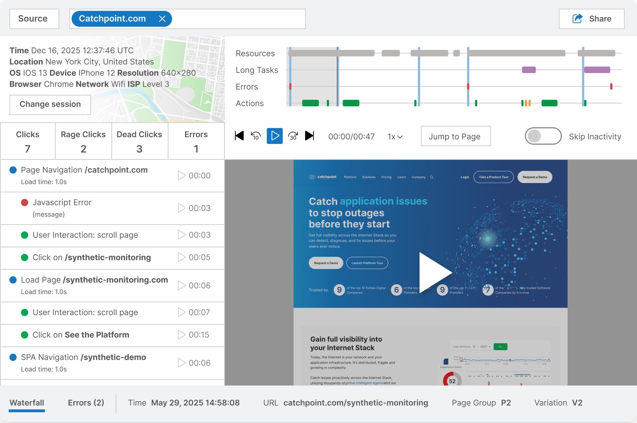This screenshot has width=637, height=423.
Task: Play from Click on See the Platform
Action: [x=182, y=335]
